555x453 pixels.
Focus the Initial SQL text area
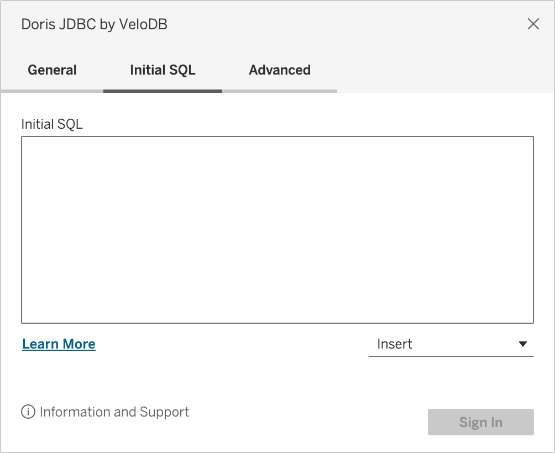[277, 229]
